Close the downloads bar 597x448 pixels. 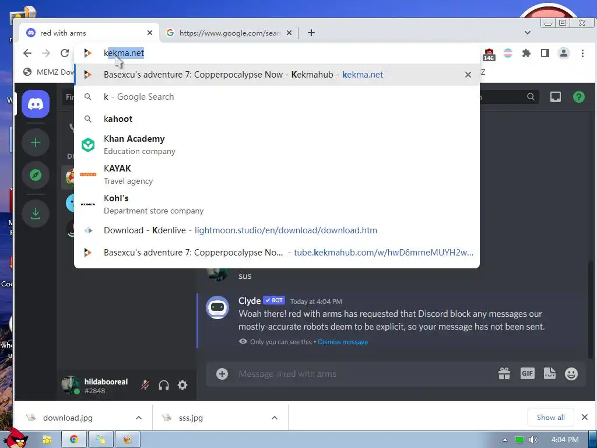[584, 418]
